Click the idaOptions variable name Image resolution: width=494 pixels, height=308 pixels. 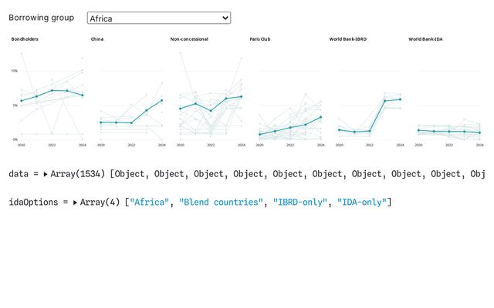33,203
